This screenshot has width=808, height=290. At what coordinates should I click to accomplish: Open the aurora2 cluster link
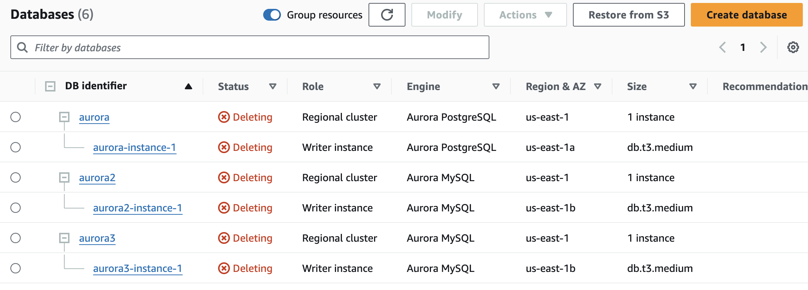(x=97, y=178)
